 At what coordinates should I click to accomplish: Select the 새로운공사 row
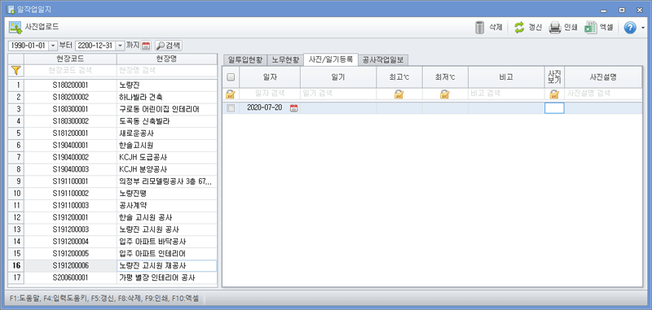click(112, 133)
